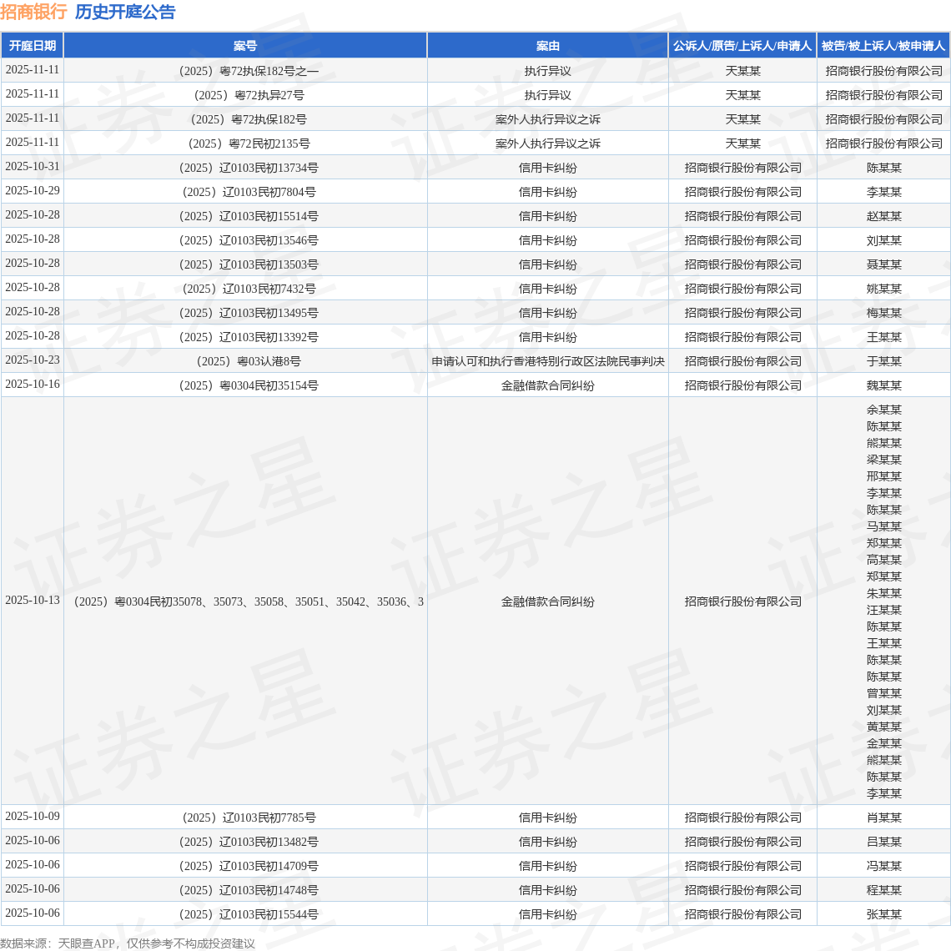Select the 案号 column header
The image size is (951, 951).
(x=245, y=46)
